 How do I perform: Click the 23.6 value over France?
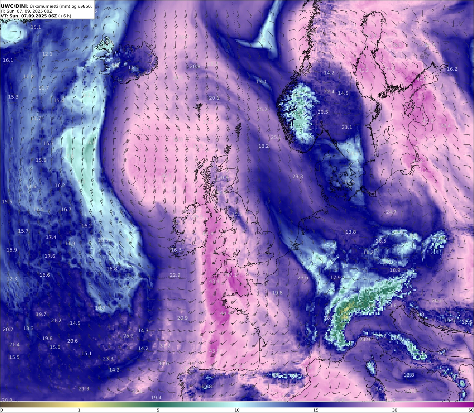[x=303, y=277]
